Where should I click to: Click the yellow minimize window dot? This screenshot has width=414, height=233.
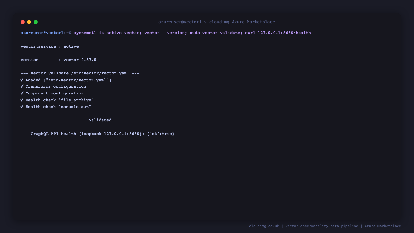[29, 22]
